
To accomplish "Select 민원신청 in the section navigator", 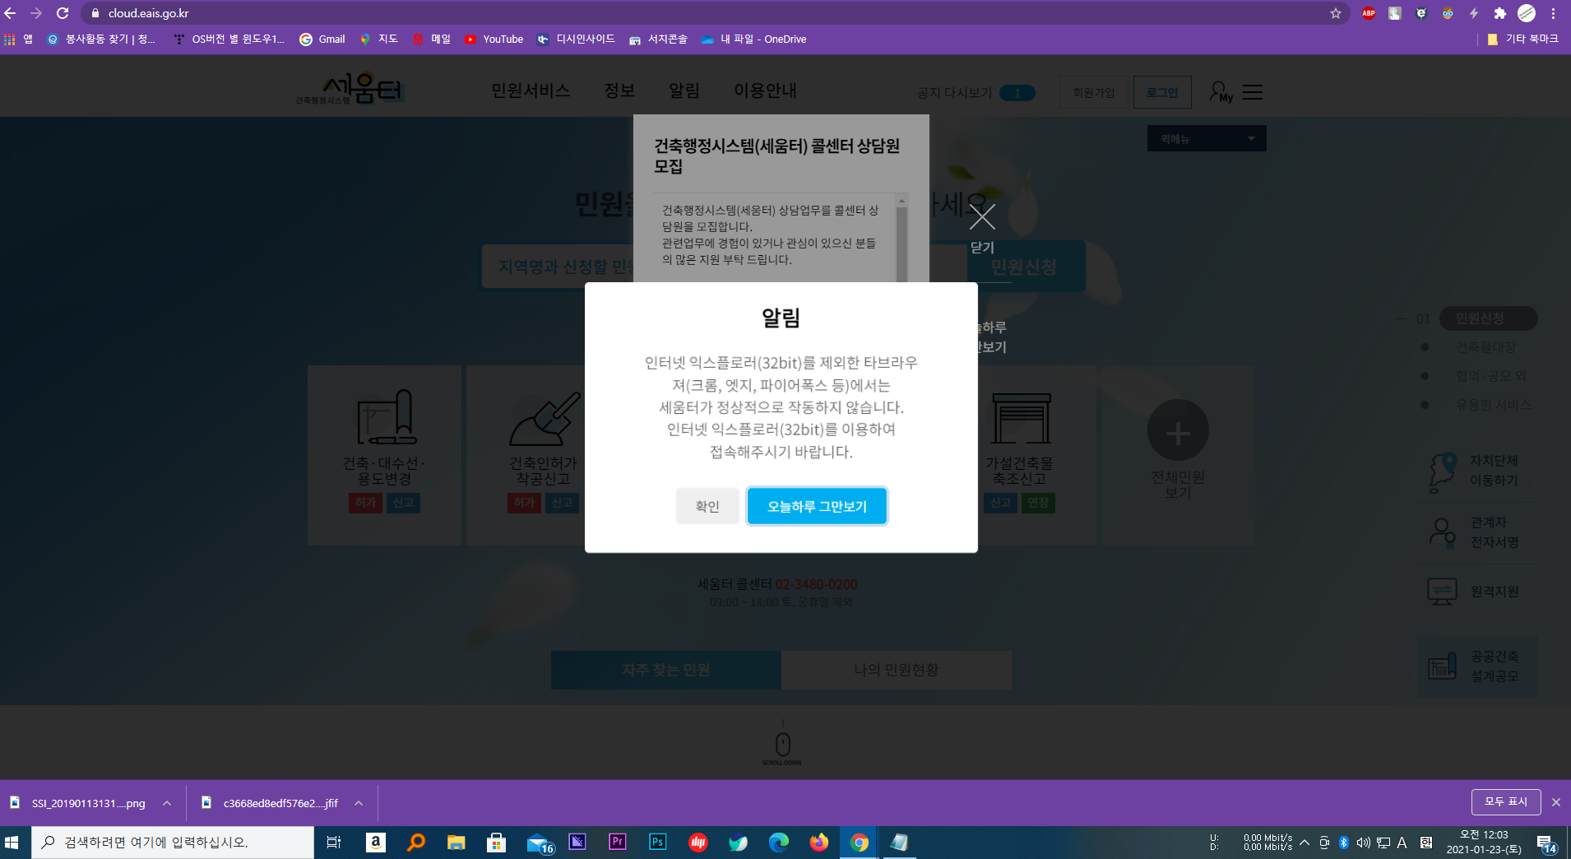I will click(1488, 318).
